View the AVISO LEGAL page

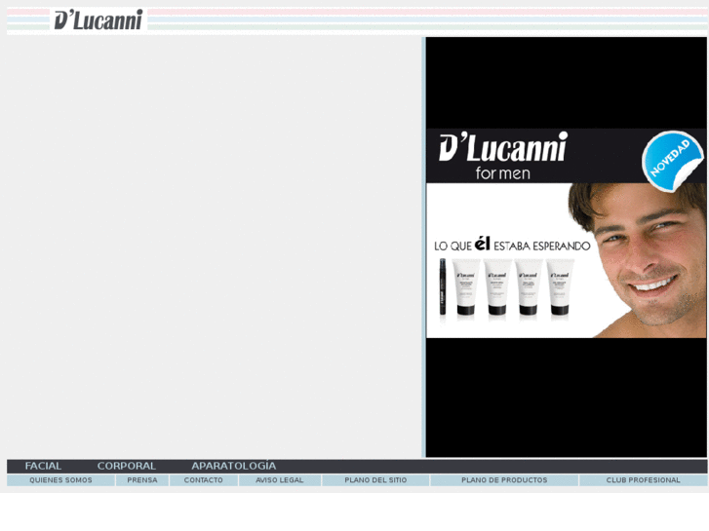(280, 480)
